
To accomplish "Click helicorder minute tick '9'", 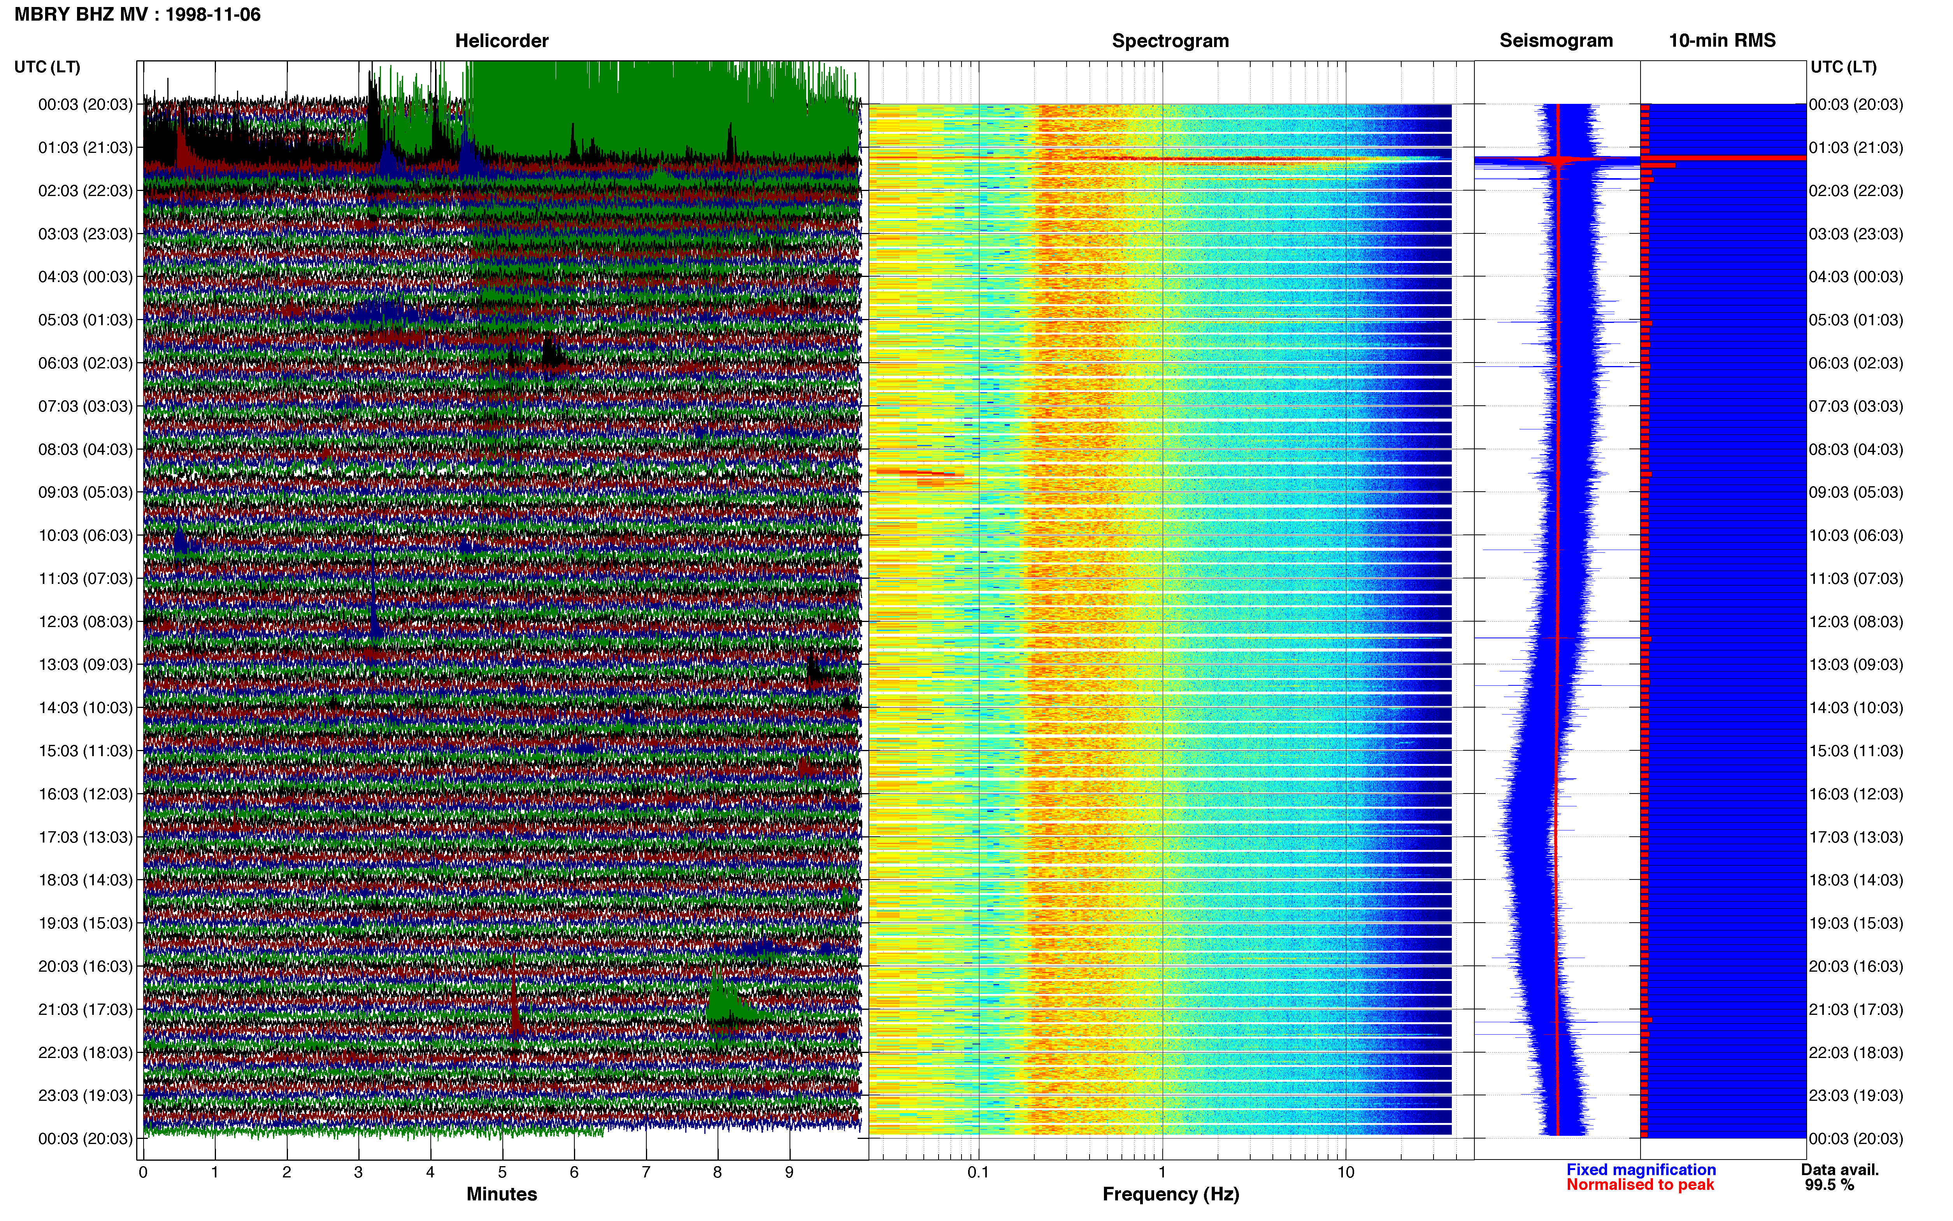I will click(x=789, y=1172).
